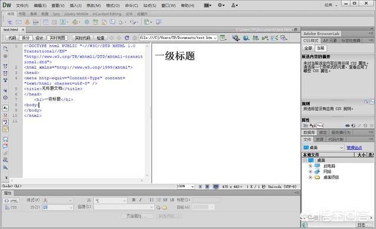Screen dimensions: 376x229
Task: Click the window size 470 x 443 indicator
Action: tap(232, 186)
